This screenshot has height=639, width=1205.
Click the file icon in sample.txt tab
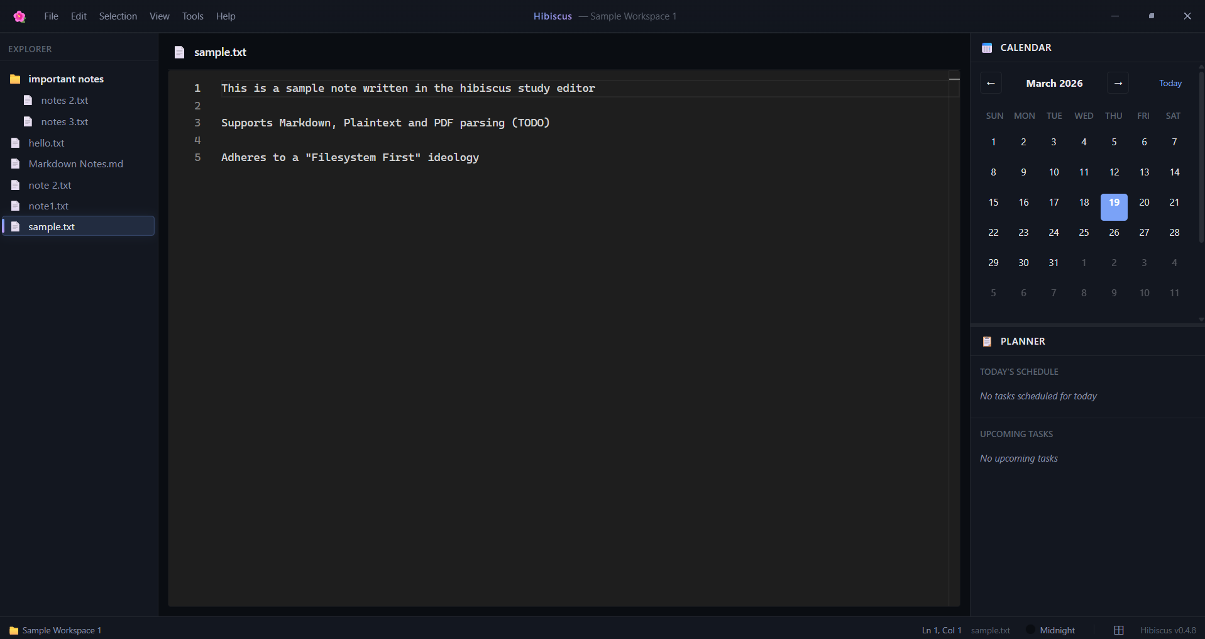[180, 52]
